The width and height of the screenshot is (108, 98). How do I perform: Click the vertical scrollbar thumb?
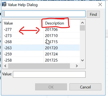tap(82, 28)
